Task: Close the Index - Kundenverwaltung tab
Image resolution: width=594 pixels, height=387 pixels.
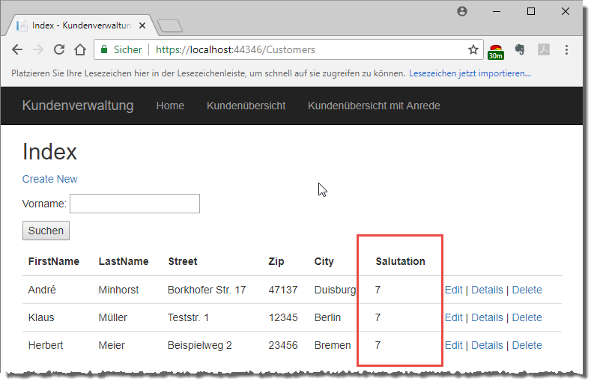Action: (143, 25)
